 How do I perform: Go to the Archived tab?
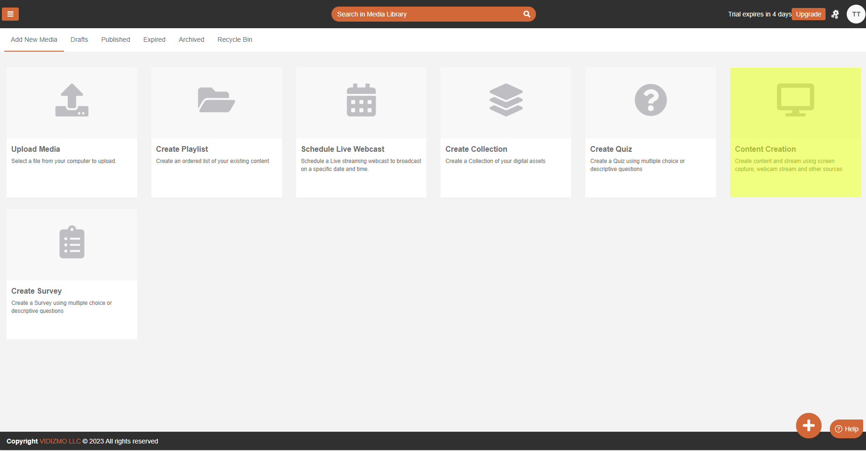pos(191,39)
